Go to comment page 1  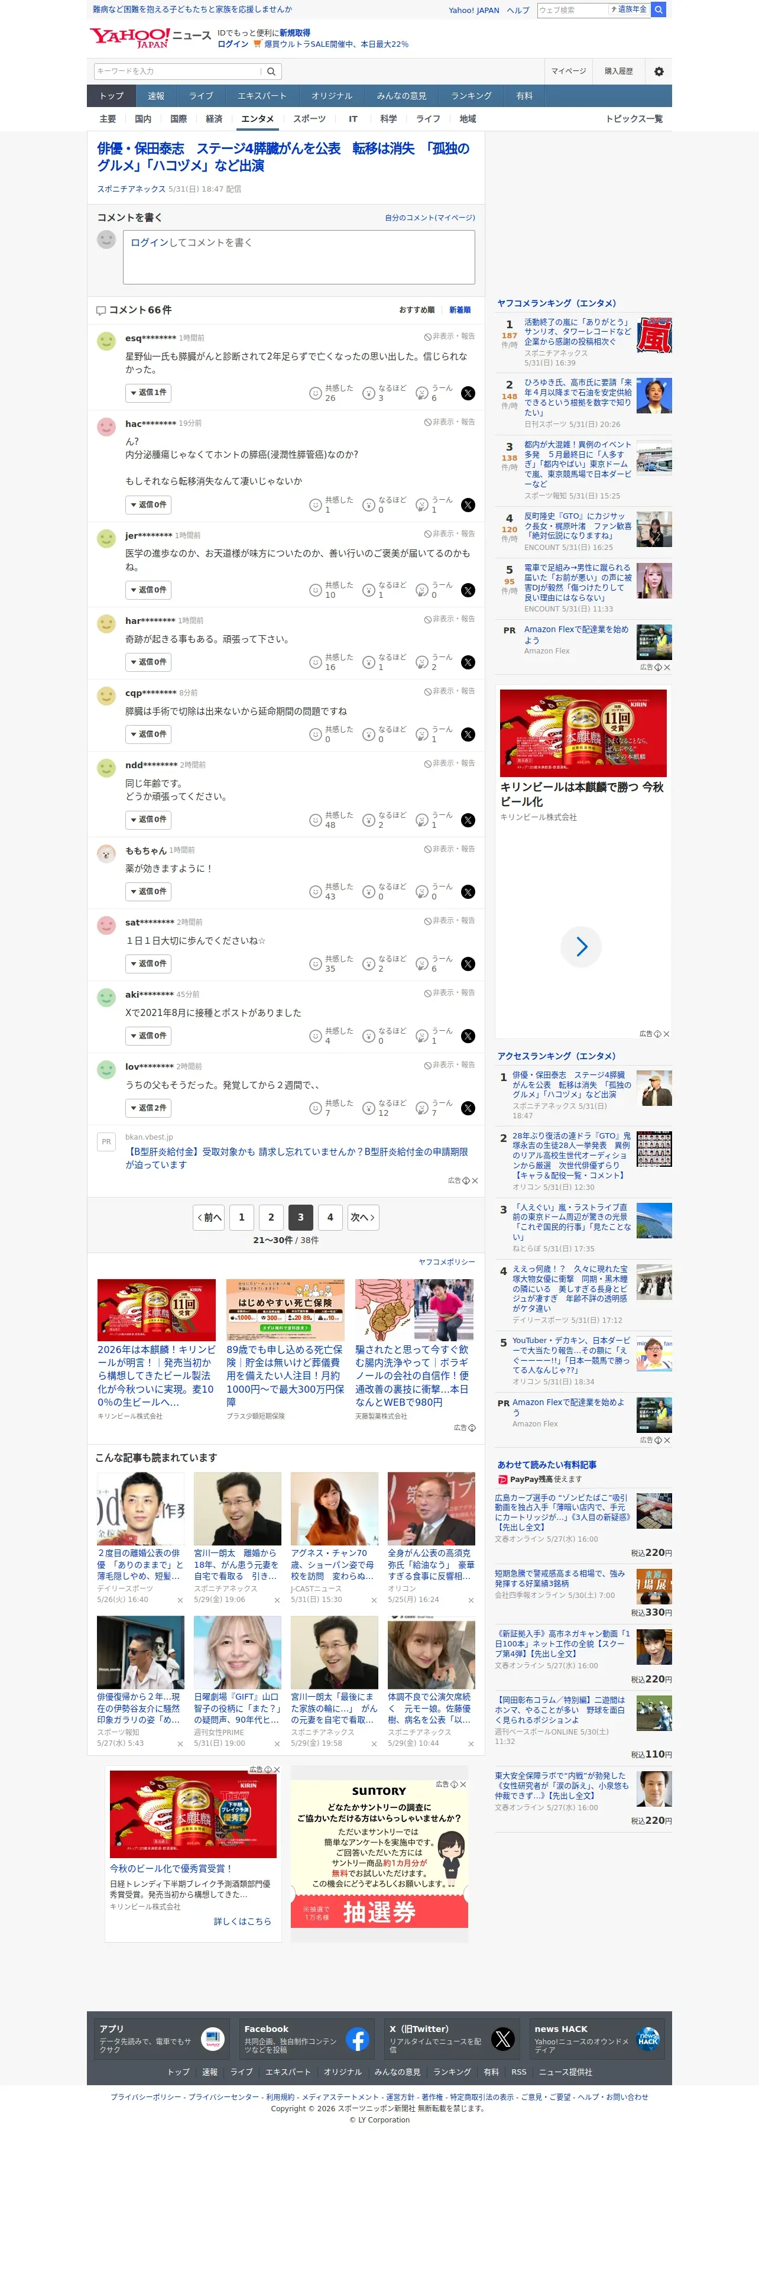pyautogui.click(x=241, y=1217)
